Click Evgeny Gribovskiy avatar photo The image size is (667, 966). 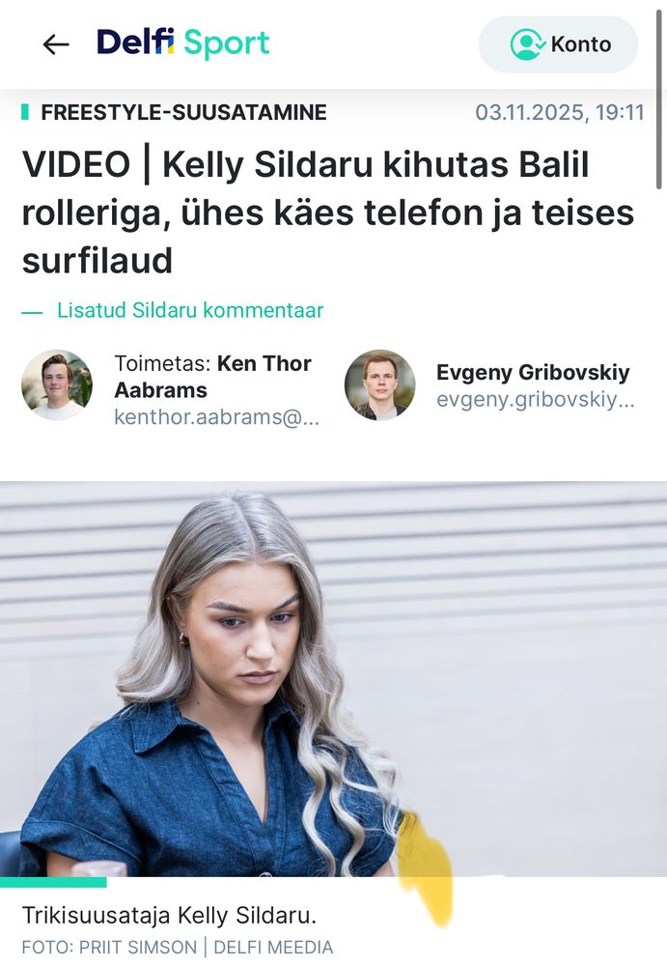pyautogui.click(x=379, y=385)
